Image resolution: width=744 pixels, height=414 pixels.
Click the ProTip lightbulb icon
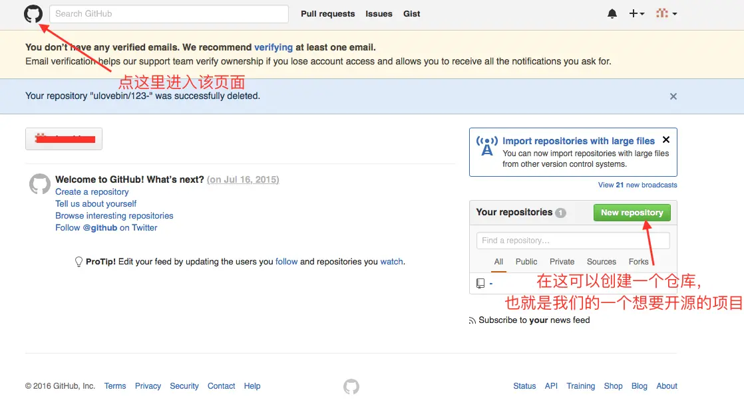tap(79, 261)
